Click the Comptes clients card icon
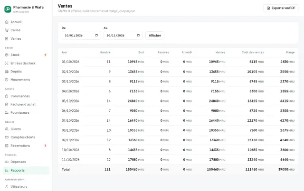304x191 pixels. (x=7, y=137)
